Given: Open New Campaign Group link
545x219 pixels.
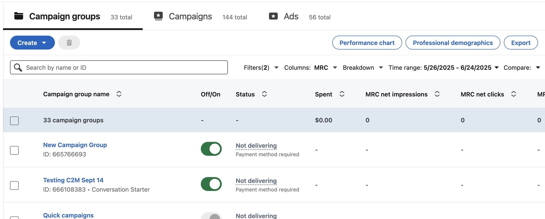Looking at the screenshot, I should click(75, 145).
